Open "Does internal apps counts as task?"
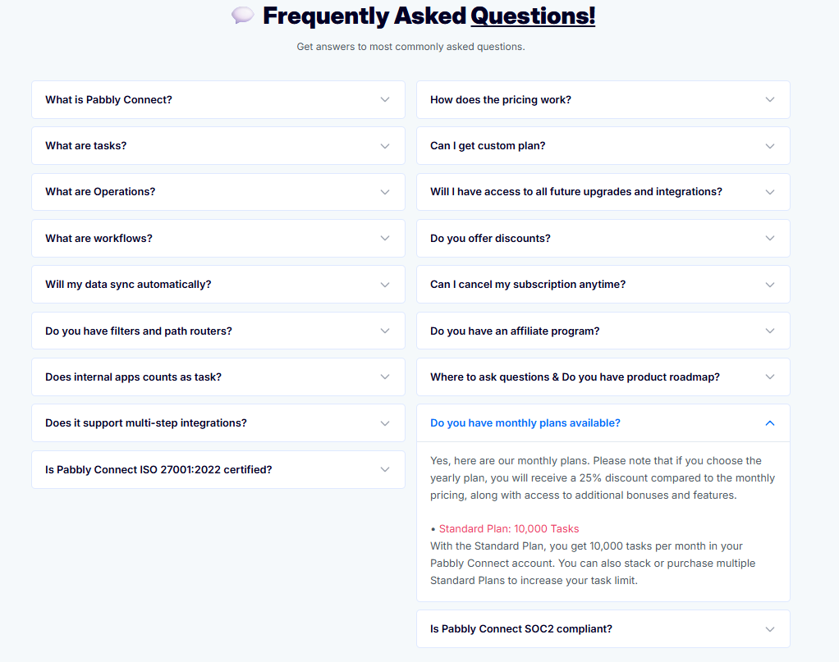 218,377
